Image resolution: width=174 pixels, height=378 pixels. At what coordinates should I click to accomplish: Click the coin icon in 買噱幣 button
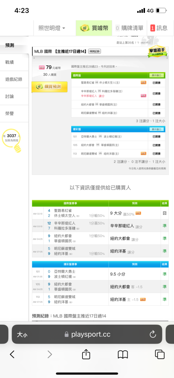coord(85,28)
